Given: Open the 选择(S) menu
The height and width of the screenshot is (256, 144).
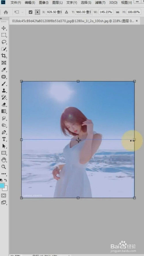Looking at the screenshot, I should (x=86, y=3).
